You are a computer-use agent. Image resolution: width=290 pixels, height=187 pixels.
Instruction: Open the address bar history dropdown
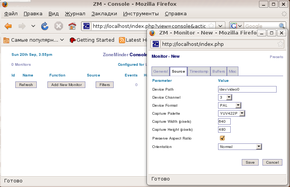point(220,26)
